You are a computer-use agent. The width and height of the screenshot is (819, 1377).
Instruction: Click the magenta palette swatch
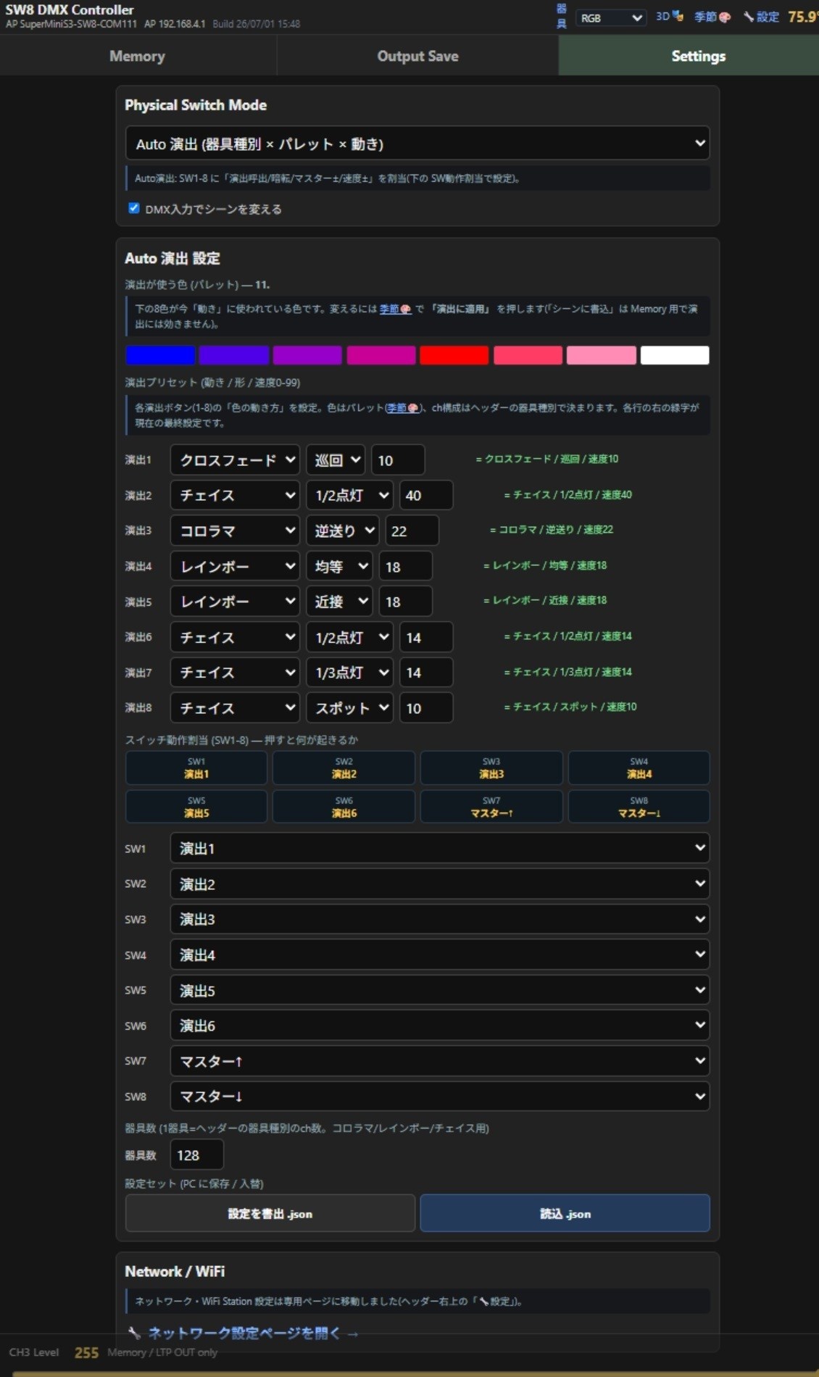pos(381,355)
